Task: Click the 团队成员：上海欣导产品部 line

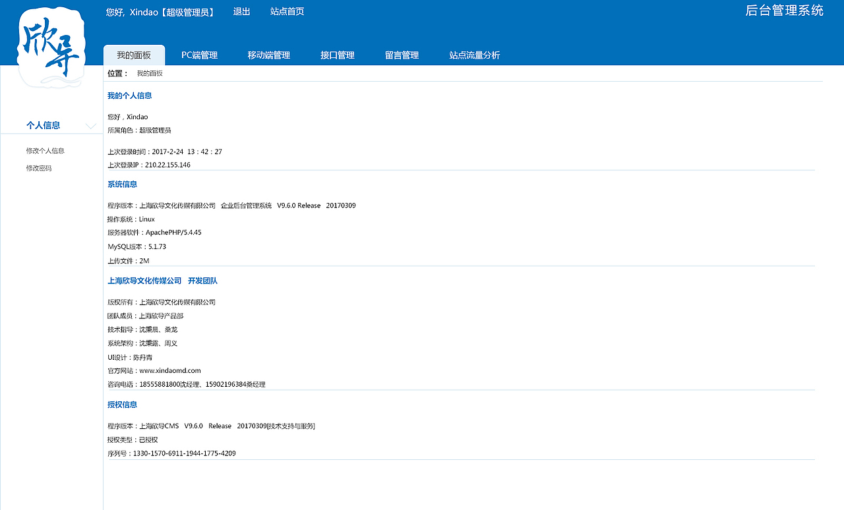Action: click(145, 316)
